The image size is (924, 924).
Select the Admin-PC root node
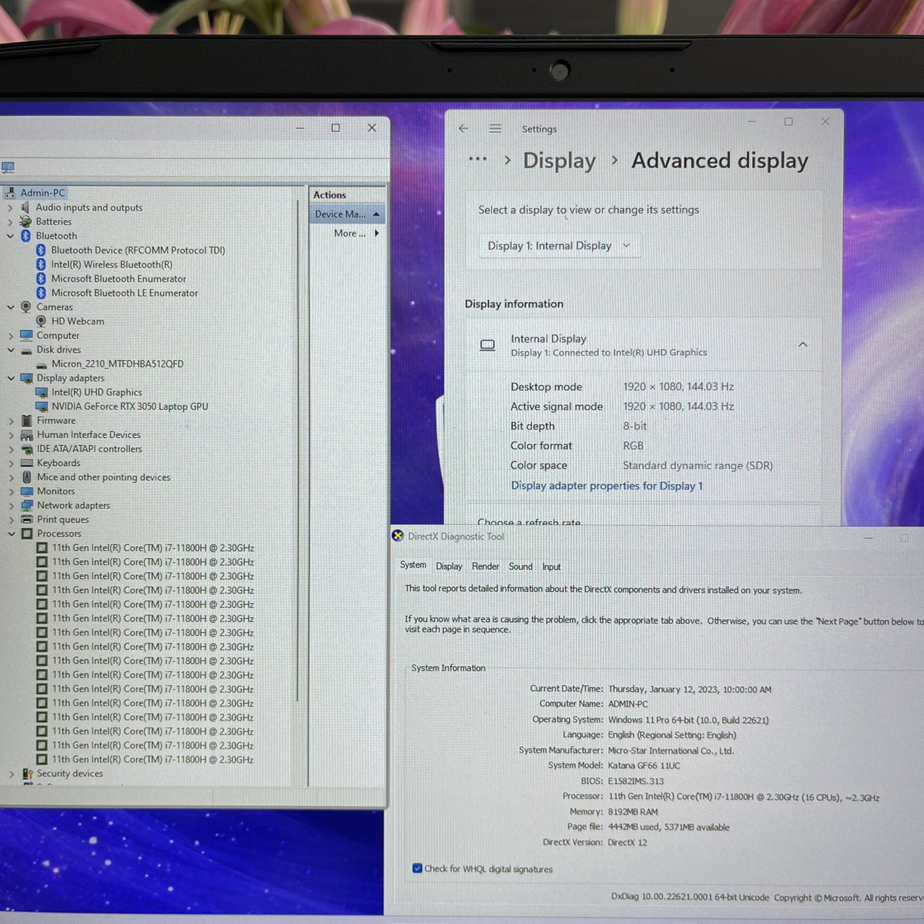click(43, 193)
